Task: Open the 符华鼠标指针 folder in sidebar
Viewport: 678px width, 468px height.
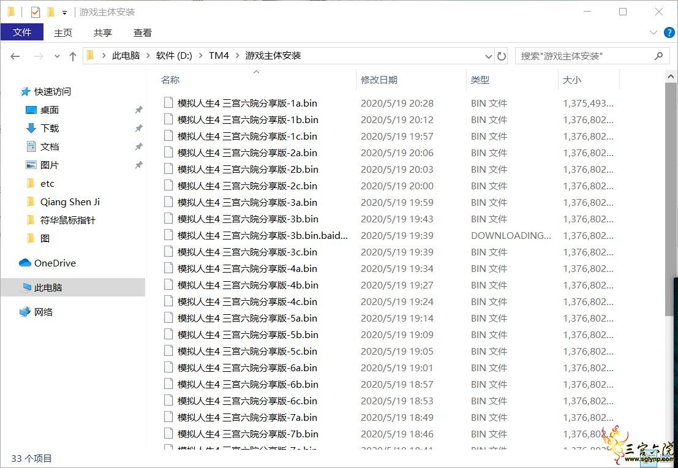Action: click(x=67, y=220)
